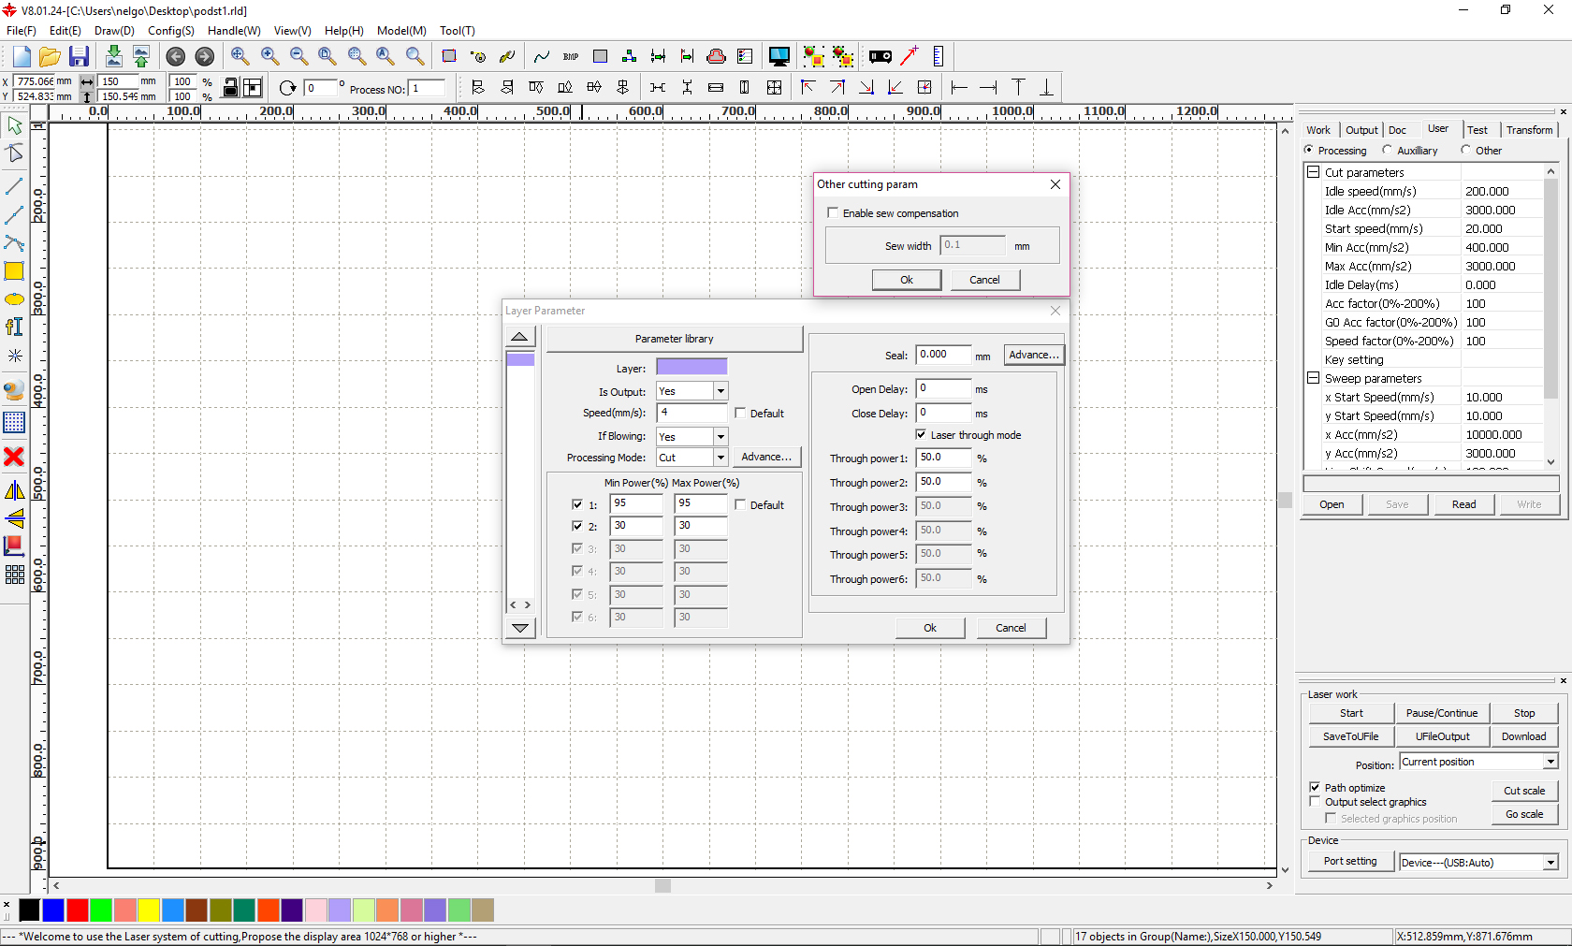Screen dimensions: 1572x946
Task: Click the open folder icon in the toolbar
Action: [x=51, y=56]
